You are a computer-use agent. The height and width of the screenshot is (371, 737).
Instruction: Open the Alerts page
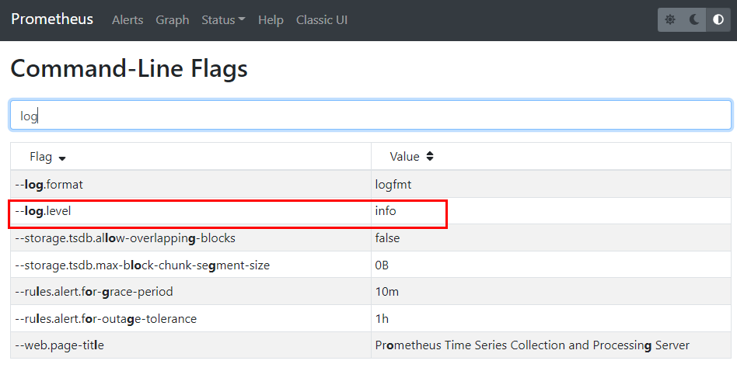[x=127, y=20]
